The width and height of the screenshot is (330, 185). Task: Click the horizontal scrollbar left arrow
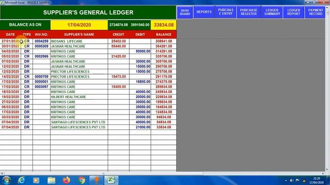pyautogui.click(x=2, y=174)
